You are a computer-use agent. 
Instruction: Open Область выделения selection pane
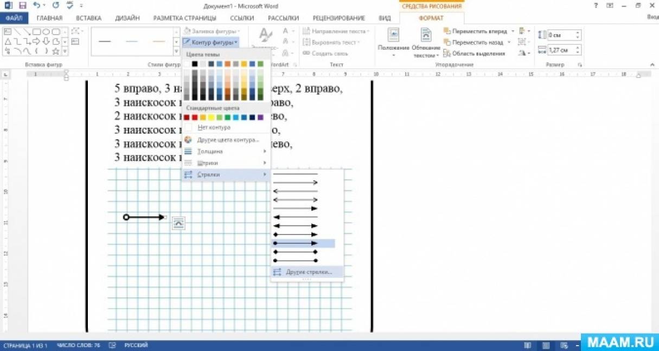[x=474, y=53]
